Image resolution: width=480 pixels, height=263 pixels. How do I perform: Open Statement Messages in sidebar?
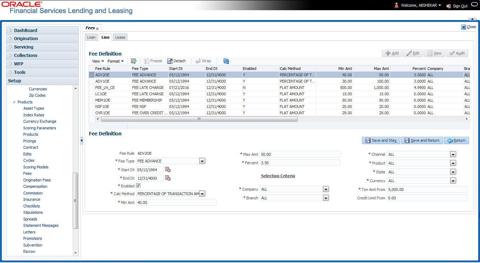pos(41,225)
